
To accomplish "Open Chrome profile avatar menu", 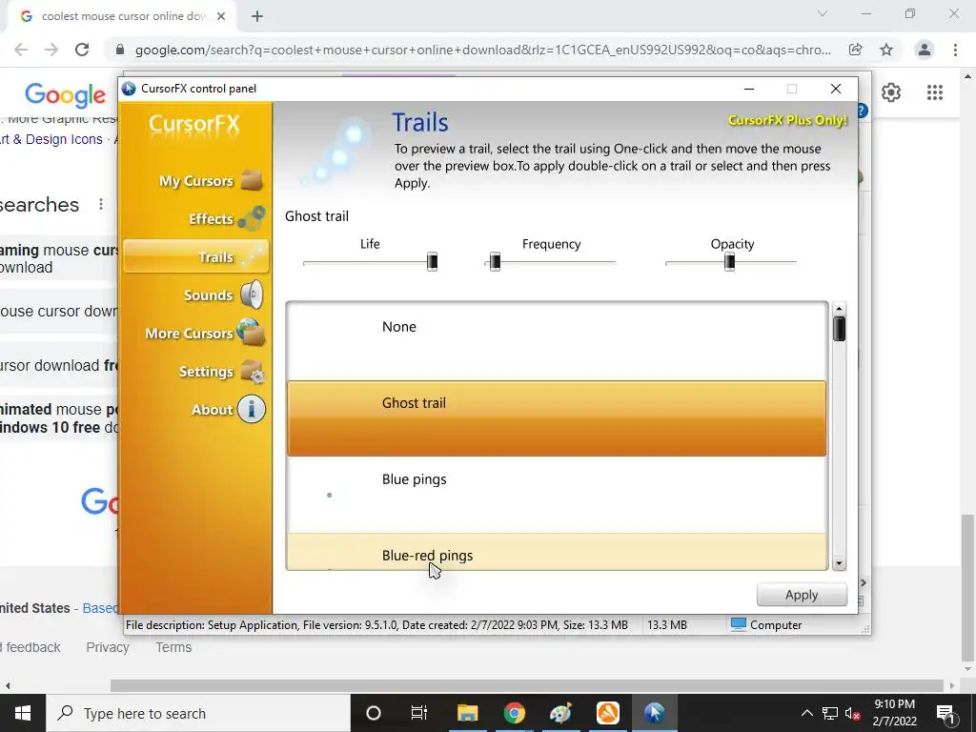I will tap(925, 50).
